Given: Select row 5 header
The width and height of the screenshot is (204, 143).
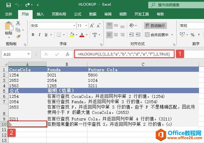Looking at the screenshot, I should (4, 91).
